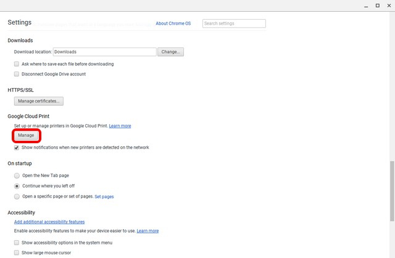
Task: Select Open a specific page radio
Action: pyautogui.click(x=17, y=196)
